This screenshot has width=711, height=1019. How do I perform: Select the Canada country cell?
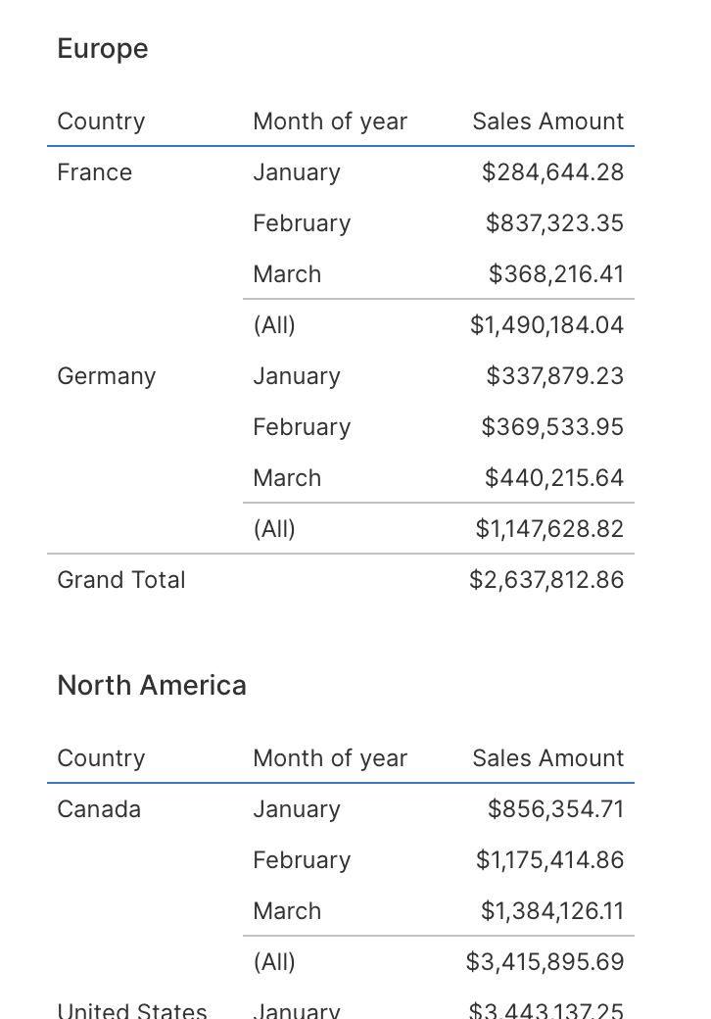pyautogui.click(x=99, y=809)
